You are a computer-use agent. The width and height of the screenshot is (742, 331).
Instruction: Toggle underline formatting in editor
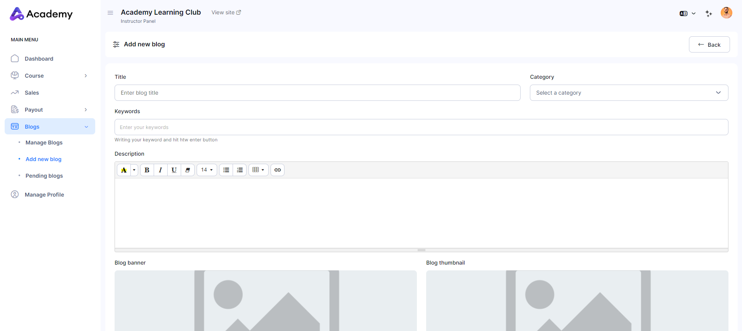[174, 170]
